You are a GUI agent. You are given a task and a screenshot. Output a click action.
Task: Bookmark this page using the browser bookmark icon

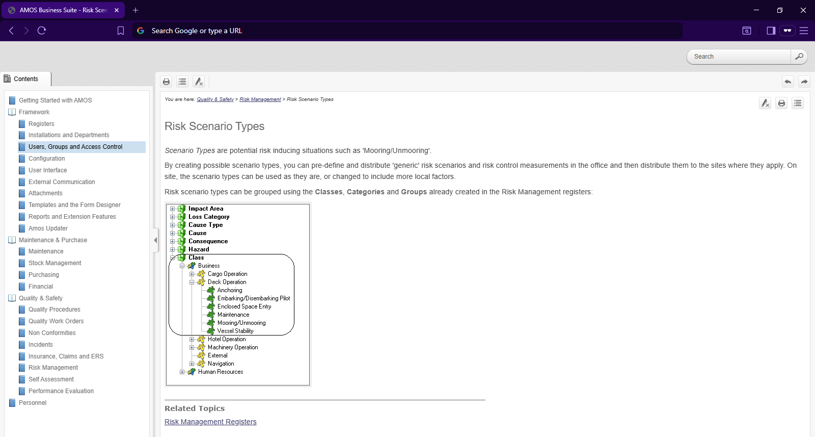[121, 31]
